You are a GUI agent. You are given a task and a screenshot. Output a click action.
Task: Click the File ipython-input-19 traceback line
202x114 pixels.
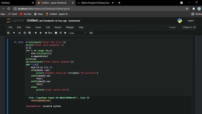coord(59,98)
